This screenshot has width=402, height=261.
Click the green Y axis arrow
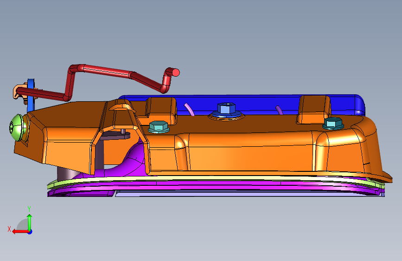point(30,223)
